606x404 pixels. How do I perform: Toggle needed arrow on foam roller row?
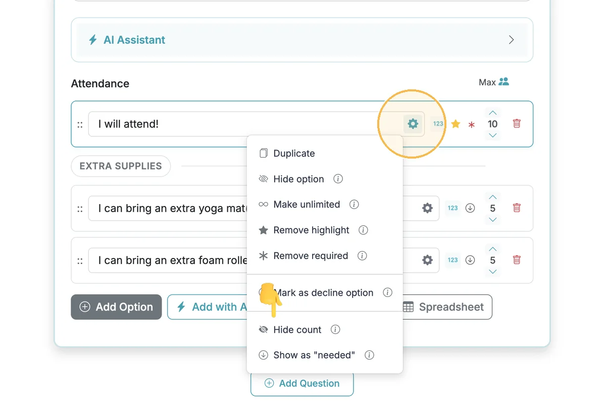tap(470, 260)
